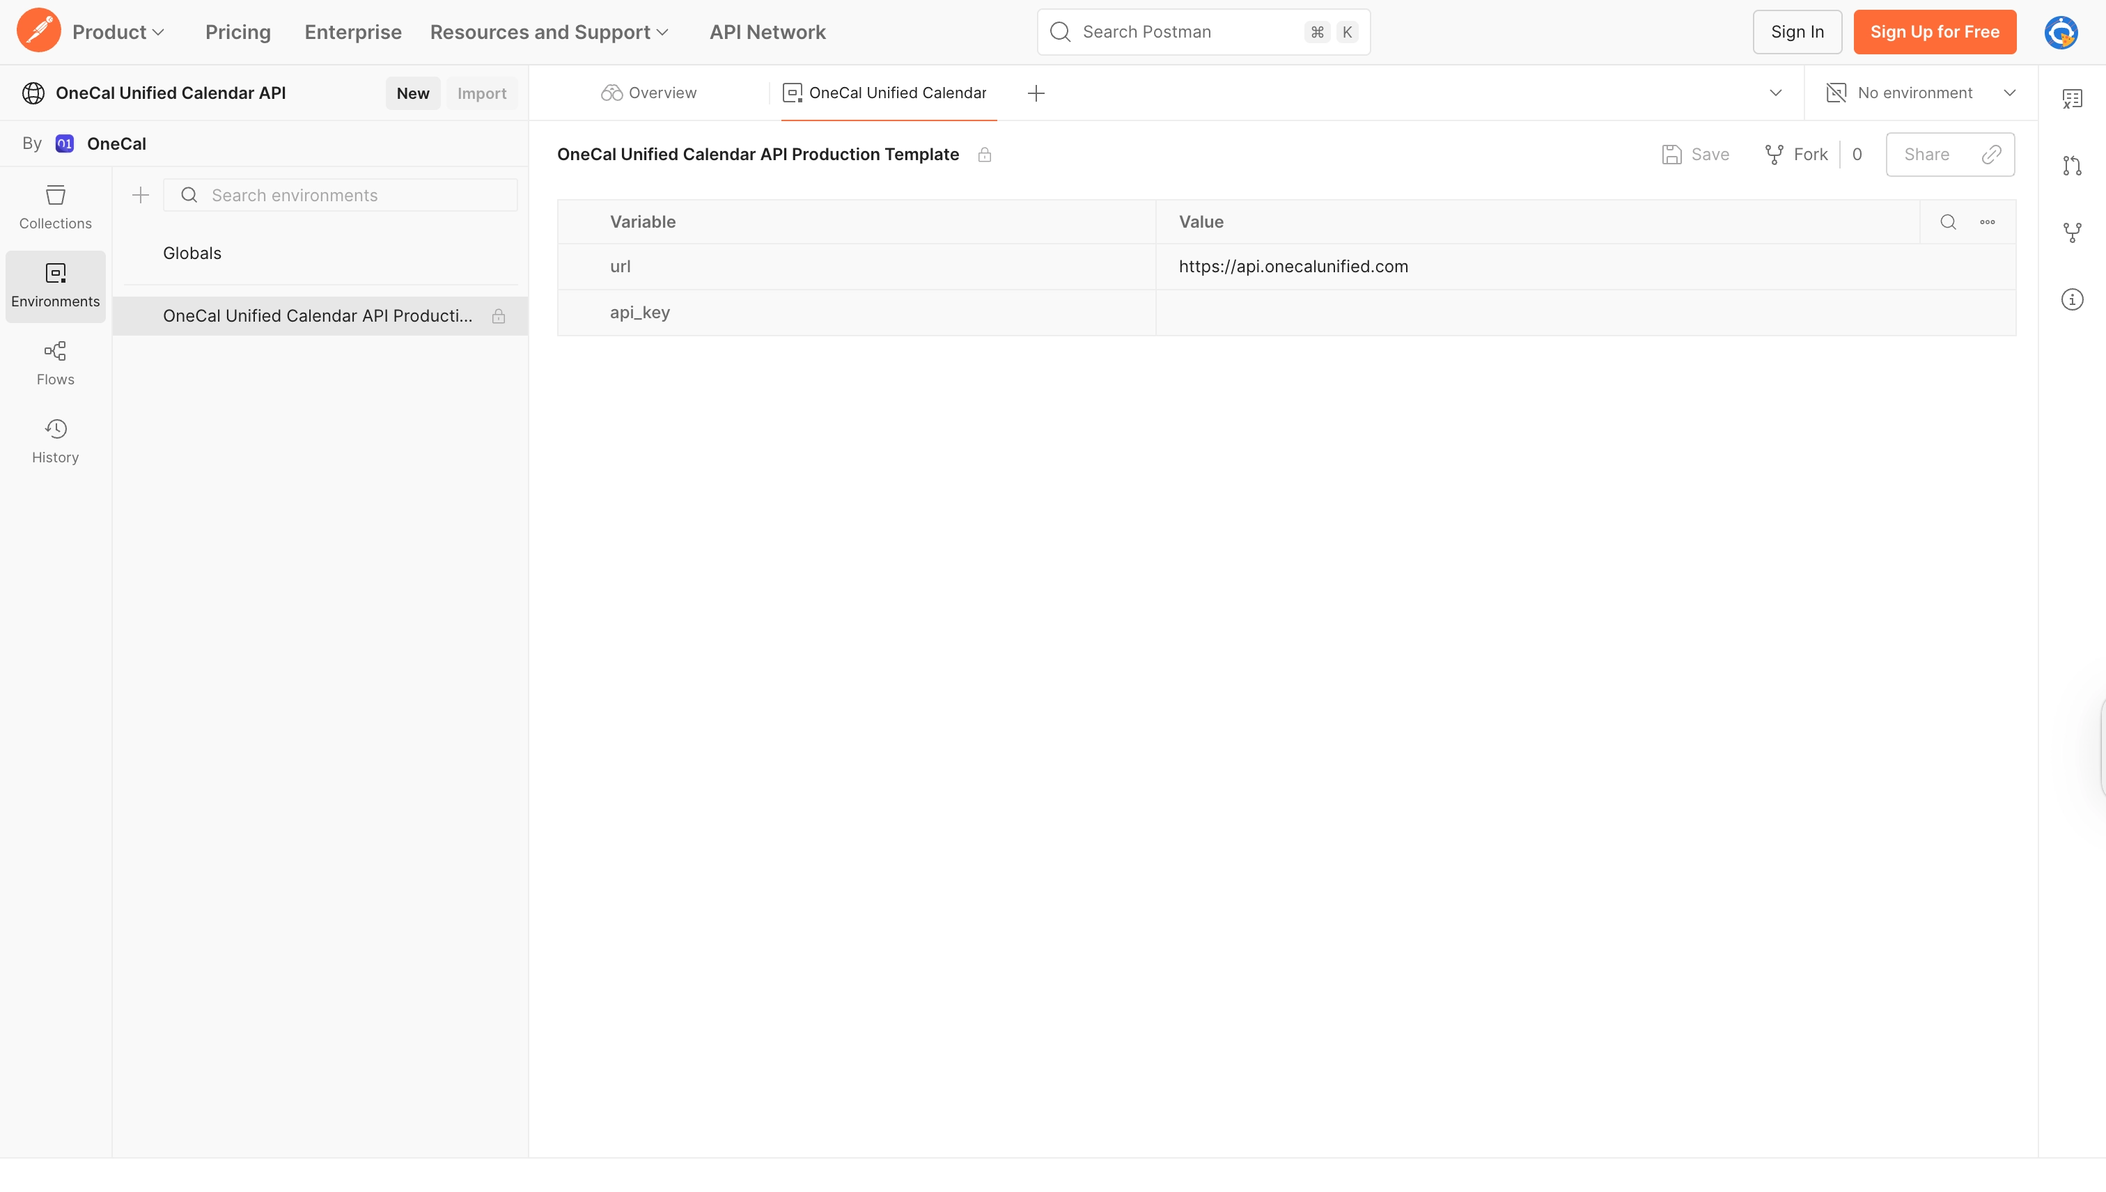The image size is (2106, 1192).
Task: Open History in the sidebar
Action: (x=55, y=441)
